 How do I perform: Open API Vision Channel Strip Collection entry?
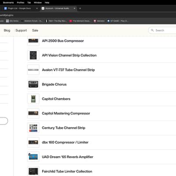[69, 55]
